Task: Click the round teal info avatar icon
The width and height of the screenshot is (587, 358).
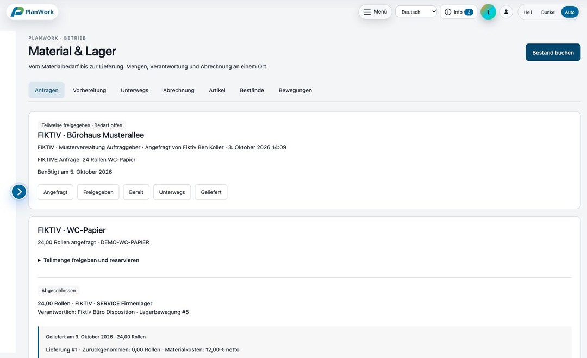Action: click(488, 12)
